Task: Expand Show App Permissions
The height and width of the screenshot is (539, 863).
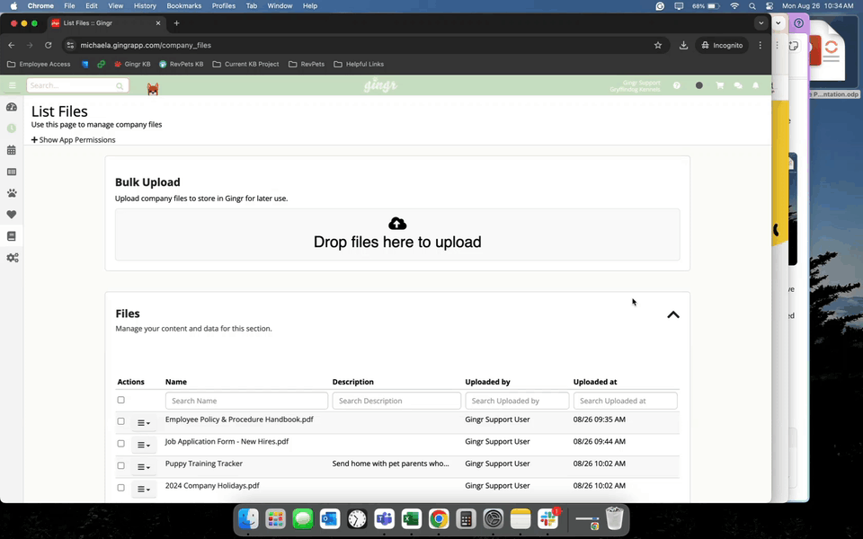Action: pos(73,139)
